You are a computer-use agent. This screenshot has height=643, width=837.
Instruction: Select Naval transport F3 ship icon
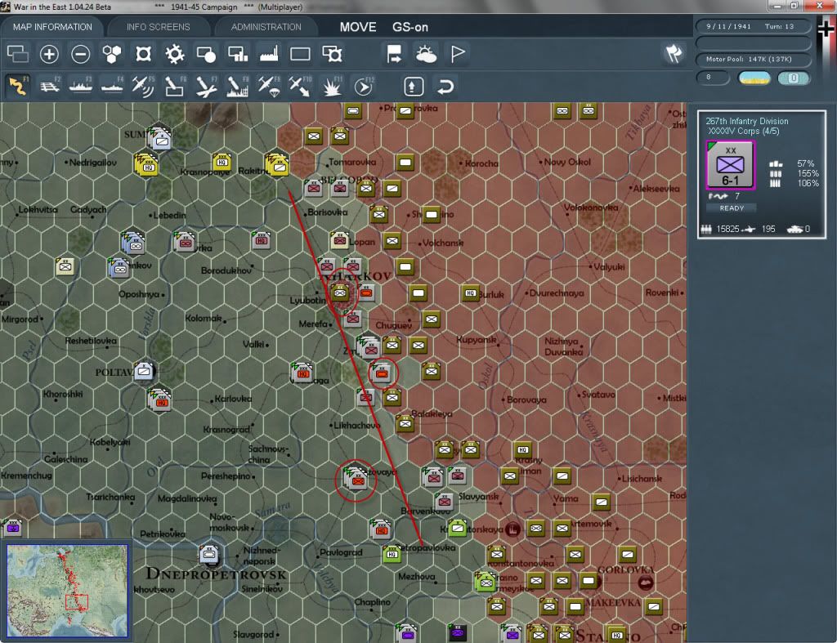[81, 87]
